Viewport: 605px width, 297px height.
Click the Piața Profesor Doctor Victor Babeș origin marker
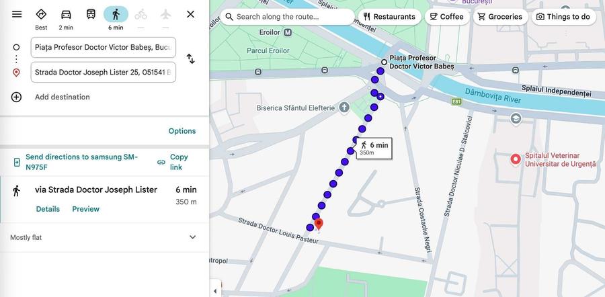click(384, 62)
